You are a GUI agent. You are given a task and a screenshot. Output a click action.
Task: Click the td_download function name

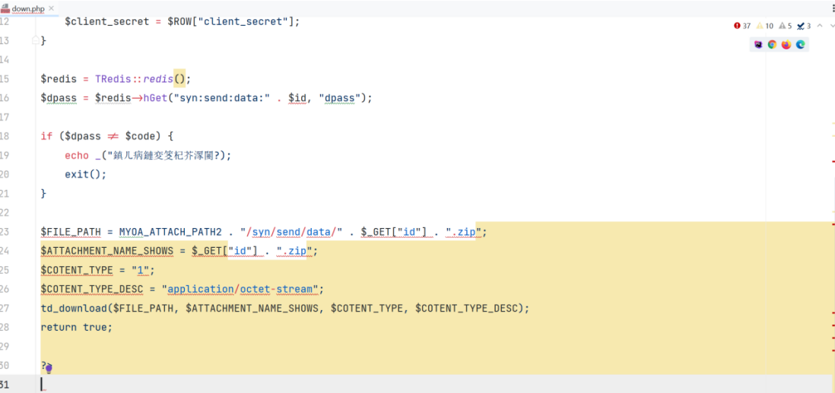pos(74,309)
